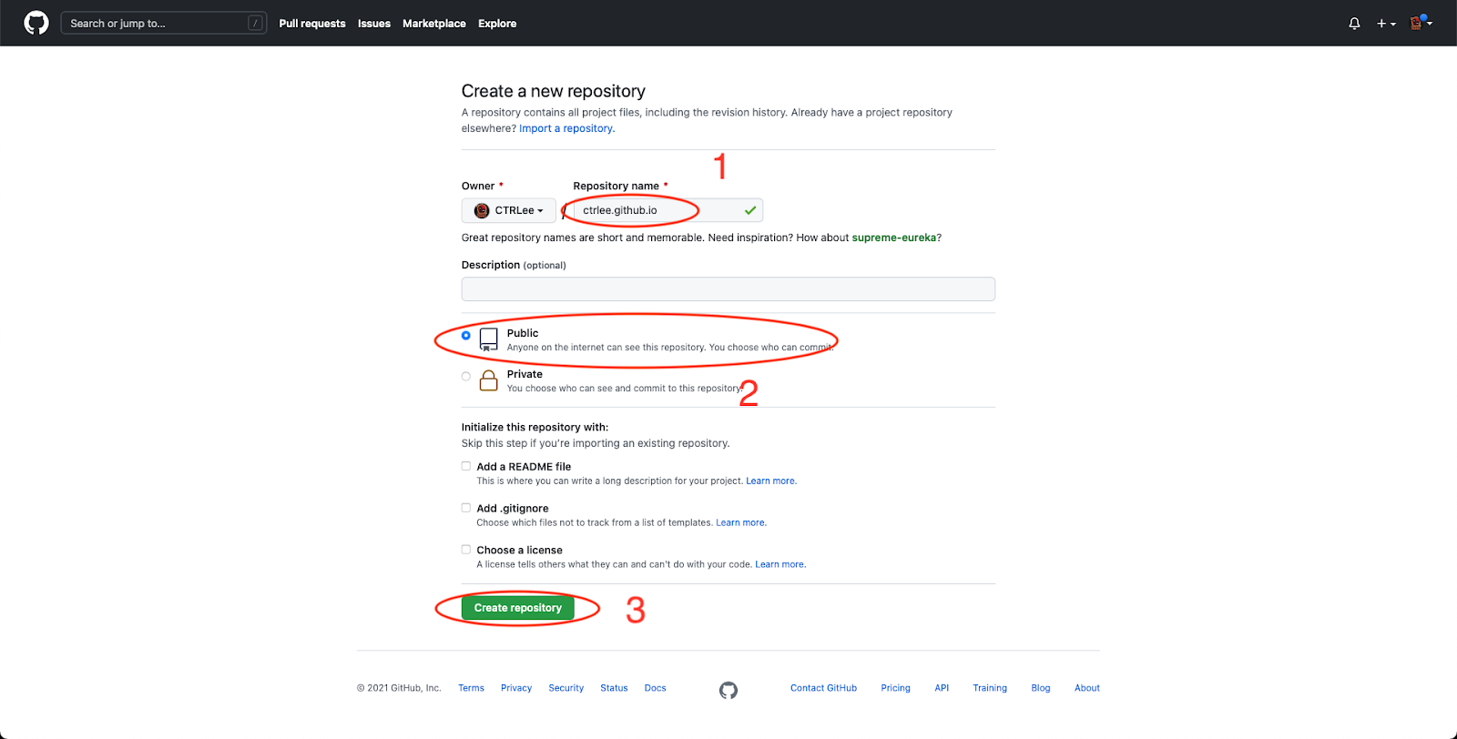
Task: Open the footer About link
Action: 1087,688
